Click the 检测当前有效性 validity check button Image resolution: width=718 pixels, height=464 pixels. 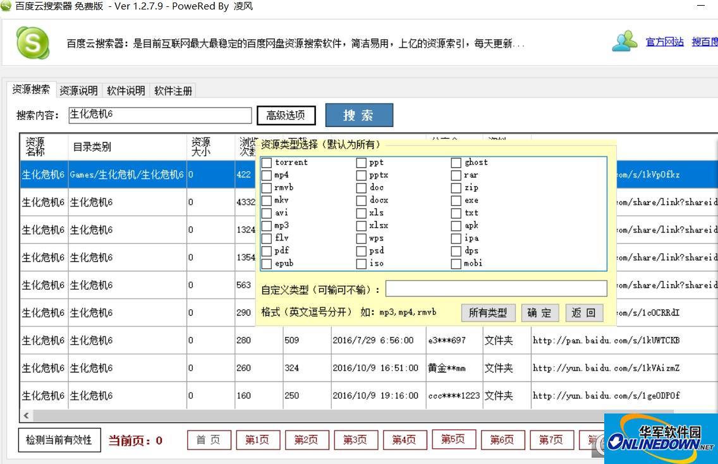click(59, 440)
